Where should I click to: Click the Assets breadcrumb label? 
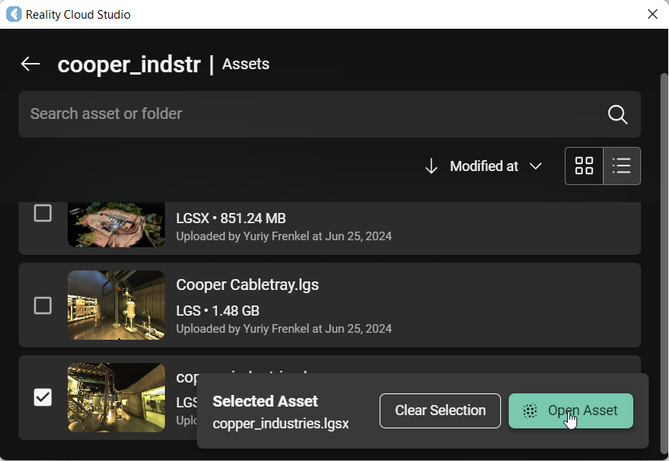click(x=246, y=65)
